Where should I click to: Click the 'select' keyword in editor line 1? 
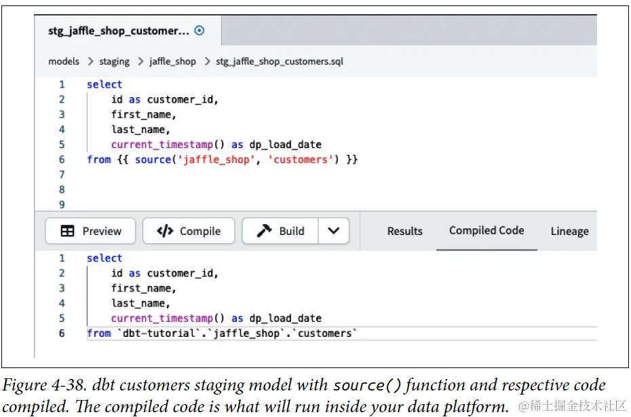pos(104,84)
